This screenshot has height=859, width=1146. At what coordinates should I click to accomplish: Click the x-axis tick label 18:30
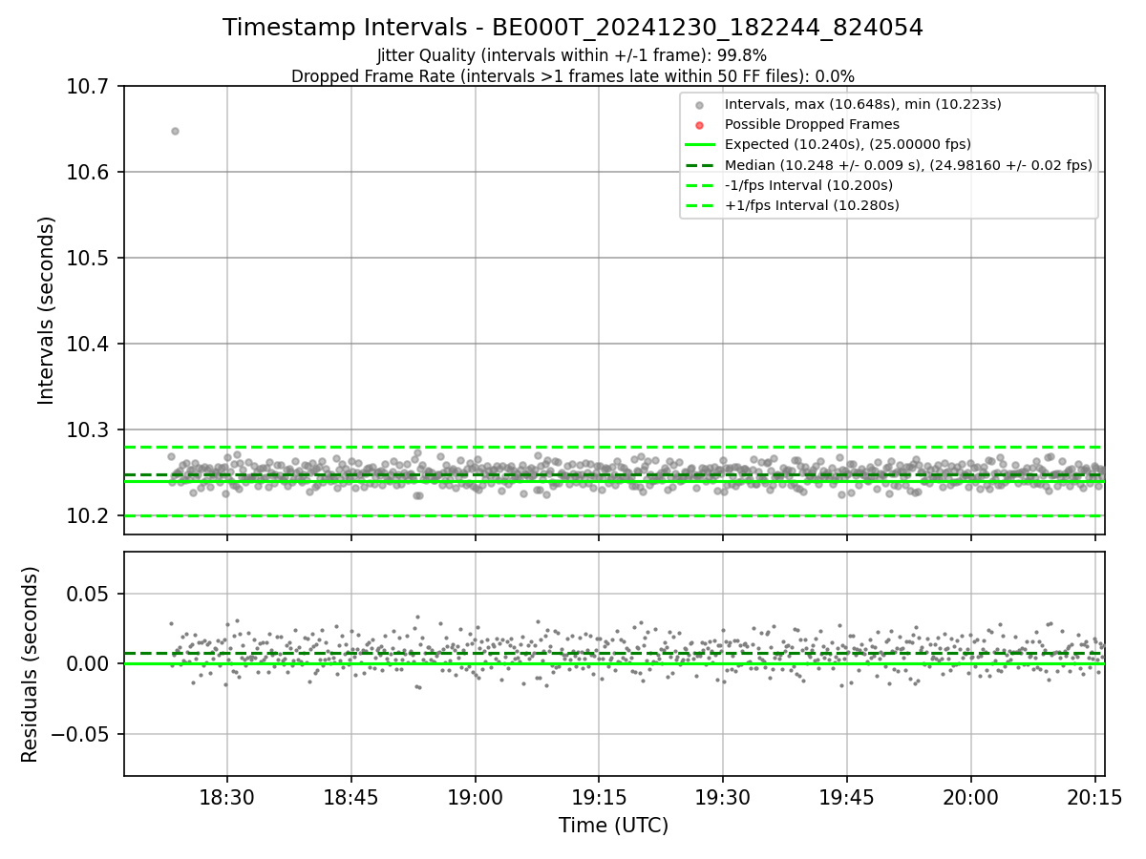pyautogui.click(x=227, y=798)
